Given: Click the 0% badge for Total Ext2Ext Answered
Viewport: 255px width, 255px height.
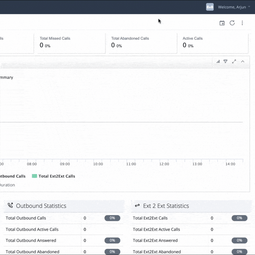Looking at the screenshot, I should 240,240.
